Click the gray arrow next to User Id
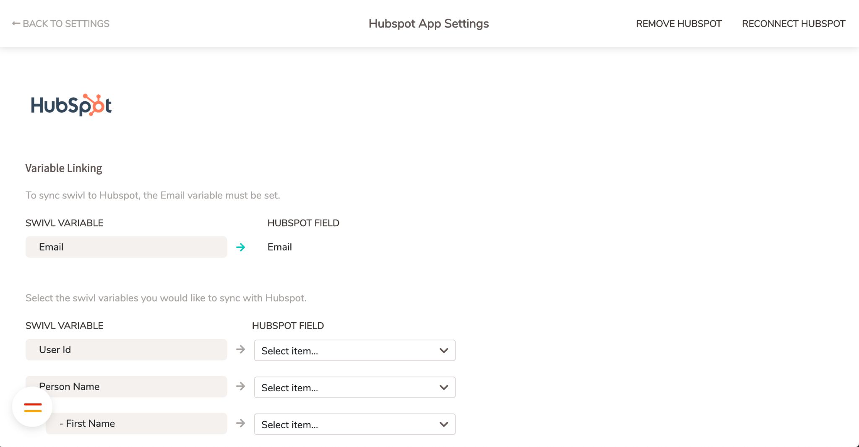Viewport: 859px width, 447px height. coord(241,350)
